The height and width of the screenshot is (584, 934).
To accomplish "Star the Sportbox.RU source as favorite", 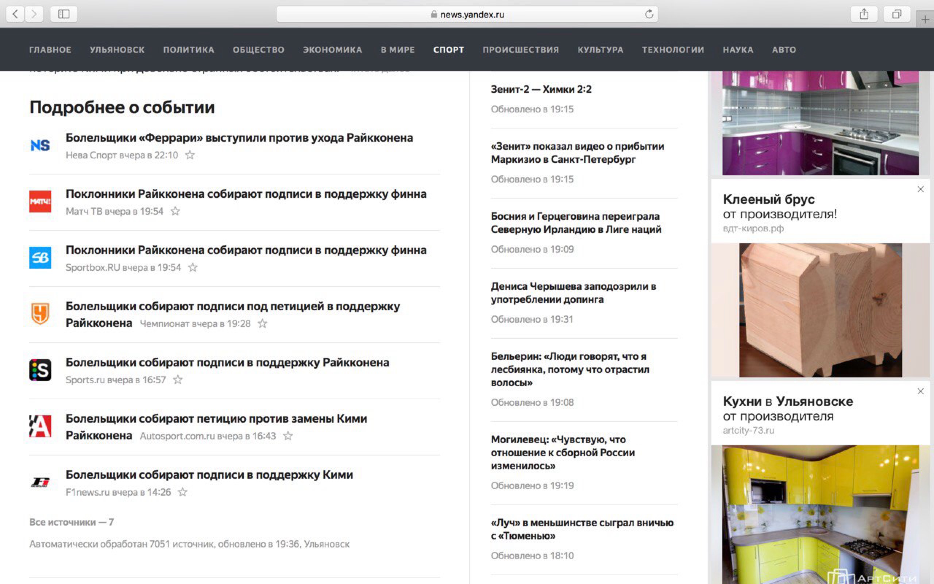I will 193,267.
